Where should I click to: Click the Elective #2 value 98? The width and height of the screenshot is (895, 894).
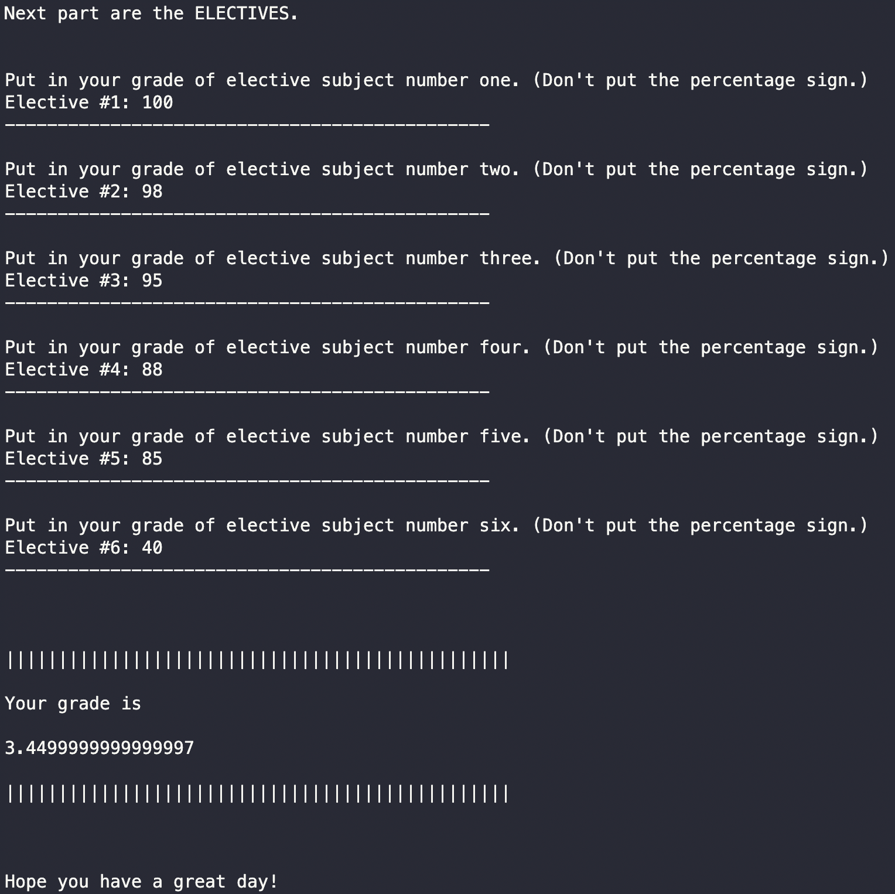[152, 192]
